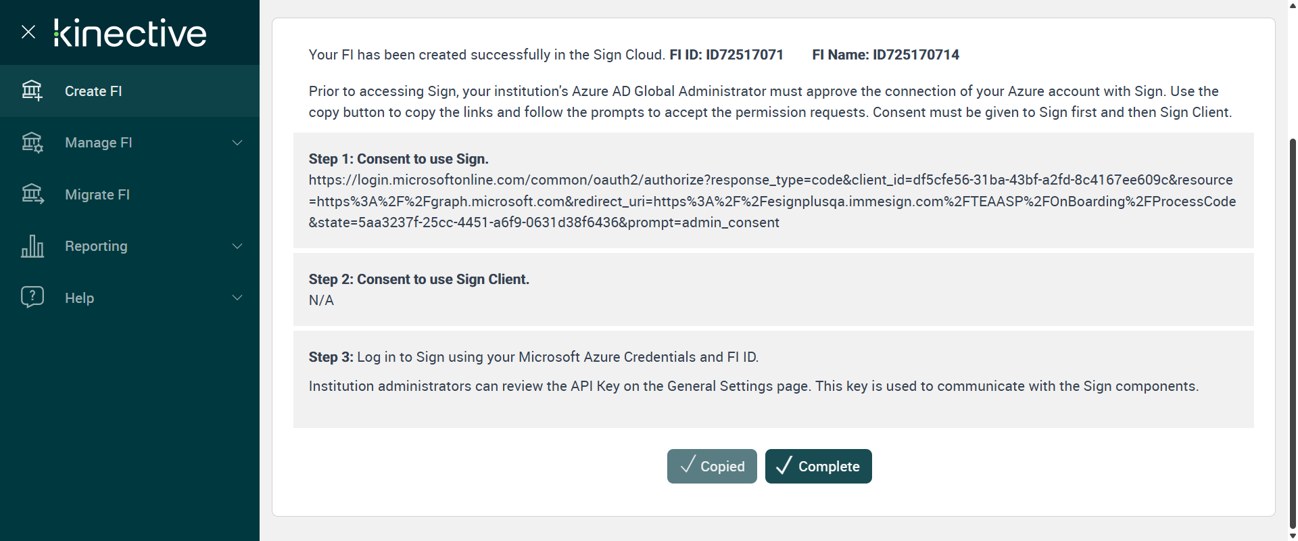This screenshot has width=1298, height=541.
Task: Click the Create FI bank icon
Action: (x=32, y=91)
